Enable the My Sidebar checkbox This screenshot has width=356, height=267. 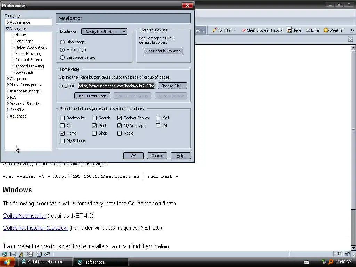63,141
